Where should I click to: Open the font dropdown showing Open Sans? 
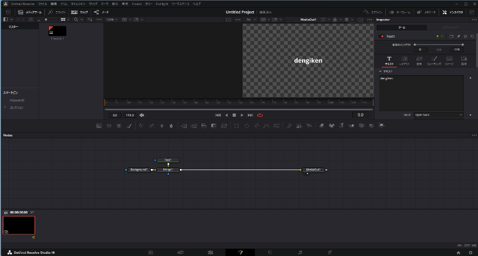pyautogui.click(x=439, y=115)
